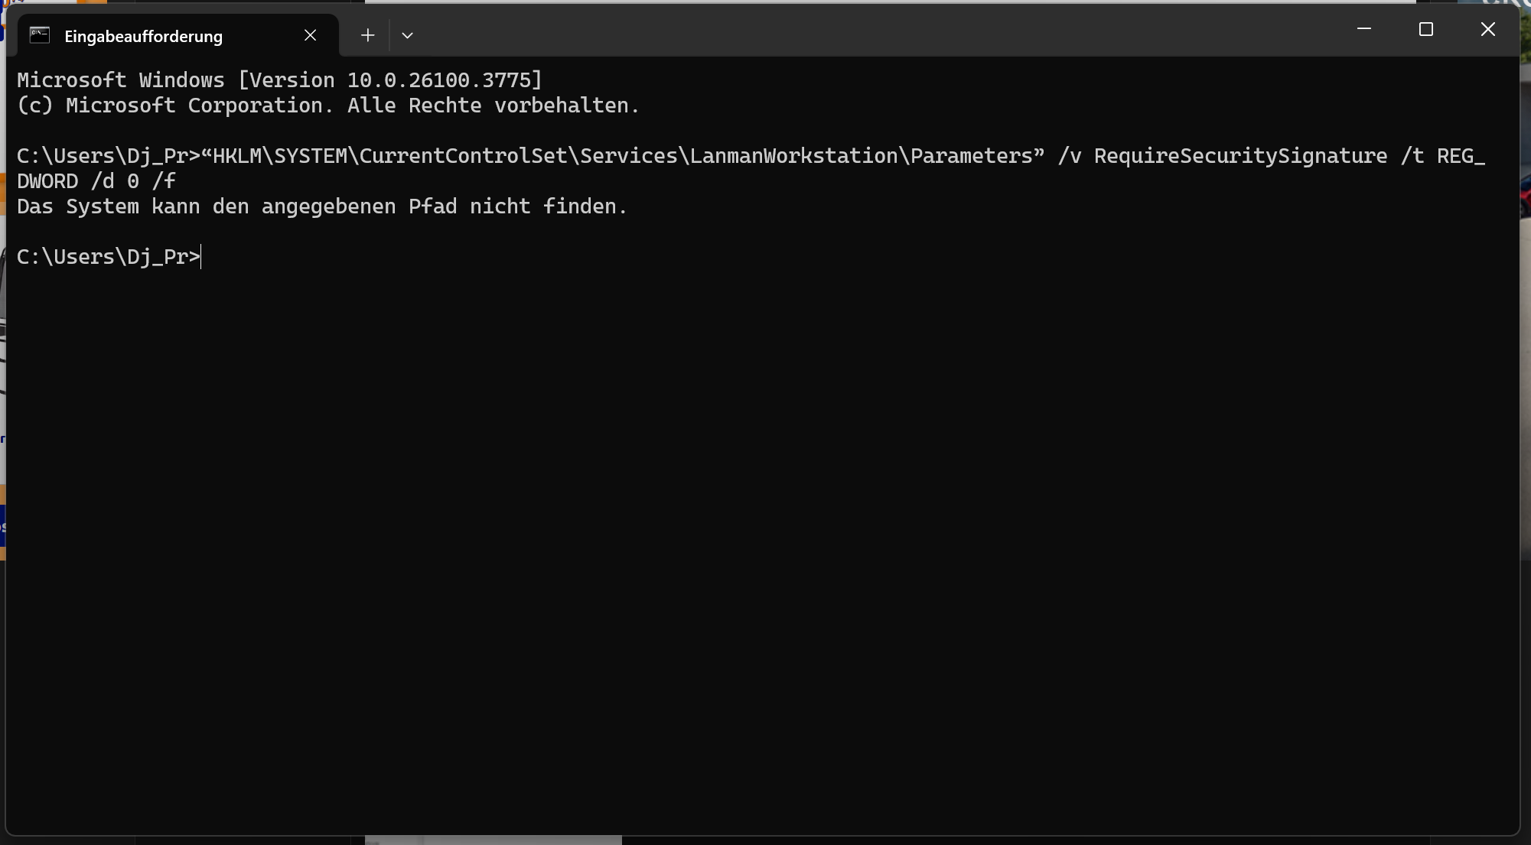The height and width of the screenshot is (845, 1531).
Task: Click the 'Microsoft Windows' text on first line
Action: click(121, 80)
